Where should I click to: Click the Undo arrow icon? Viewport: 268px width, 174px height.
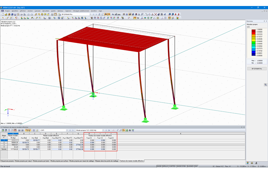pyautogui.click(x=28, y=14)
